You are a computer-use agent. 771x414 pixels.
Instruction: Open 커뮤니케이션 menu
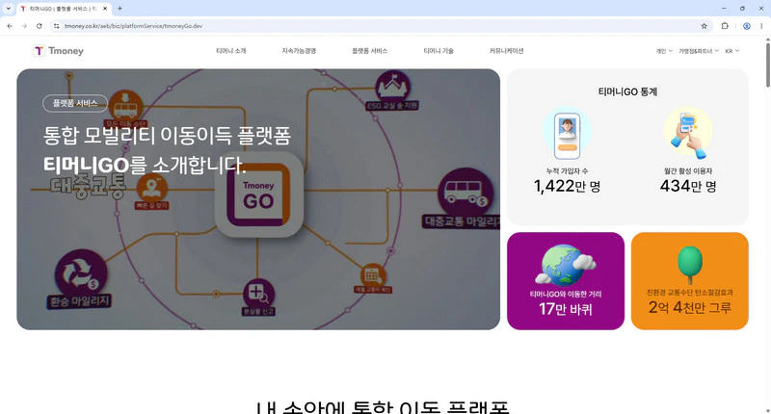507,51
